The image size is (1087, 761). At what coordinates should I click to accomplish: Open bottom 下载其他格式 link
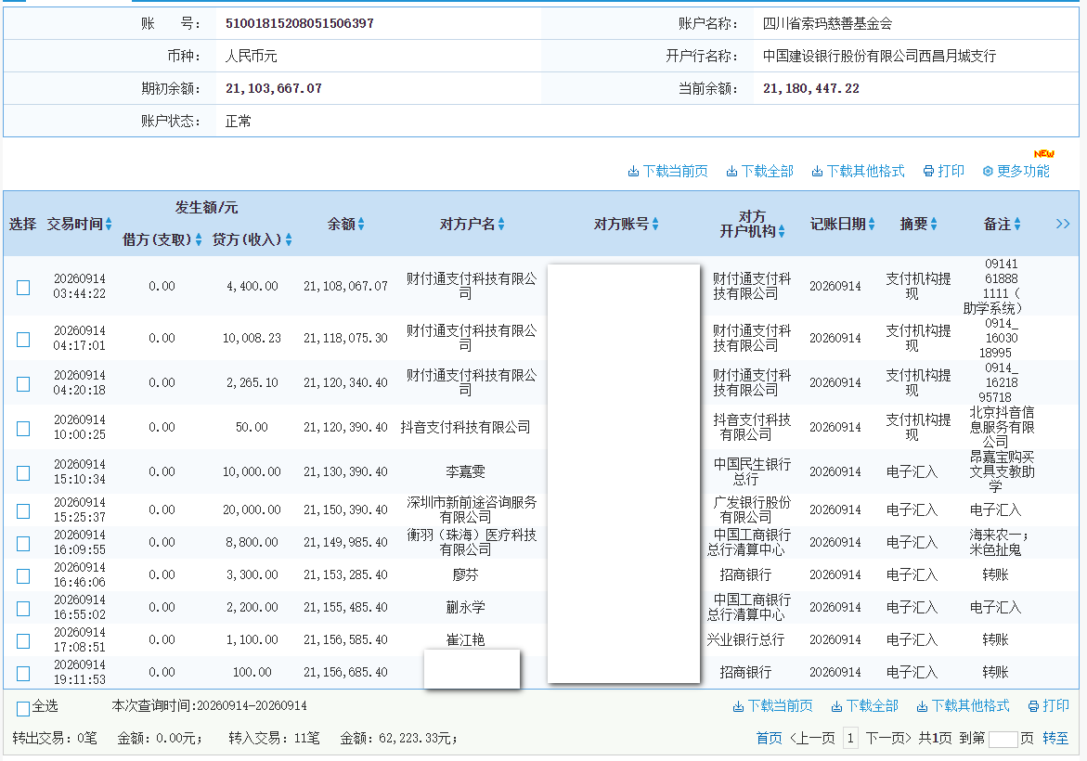pyautogui.click(x=971, y=705)
